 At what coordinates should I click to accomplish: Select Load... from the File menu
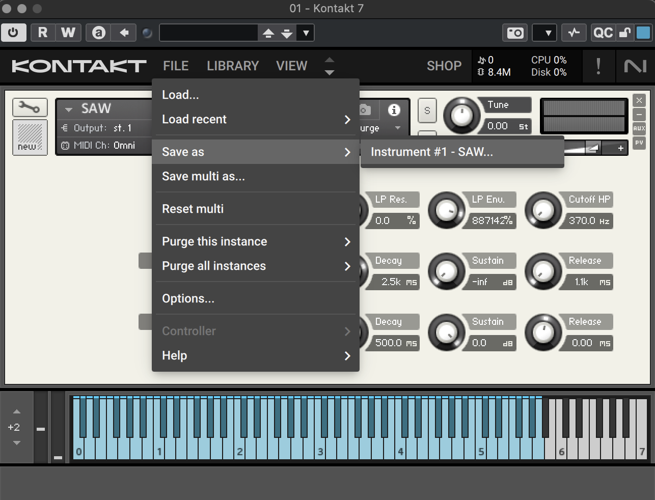pos(256,95)
